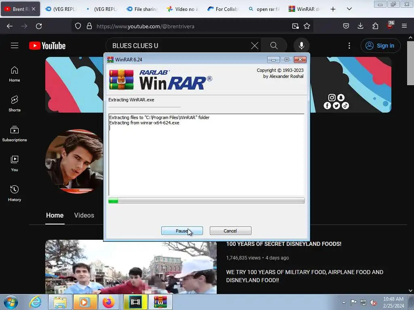Open Firefox application hamburger menu
The height and width of the screenshot is (310, 414).
404,26
